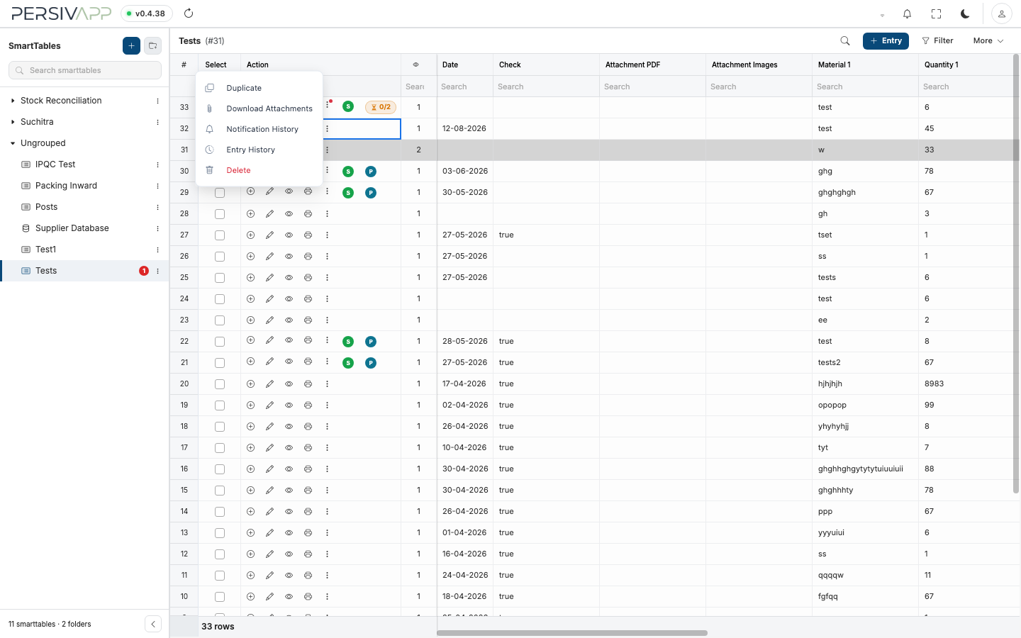1021x638 pixels.
Task: Click the refresh icon next to version badge
Action: click(x=189, y=13)
